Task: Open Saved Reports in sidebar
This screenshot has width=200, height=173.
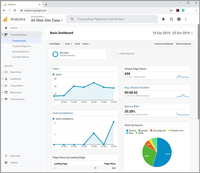Action: [21, 52]
